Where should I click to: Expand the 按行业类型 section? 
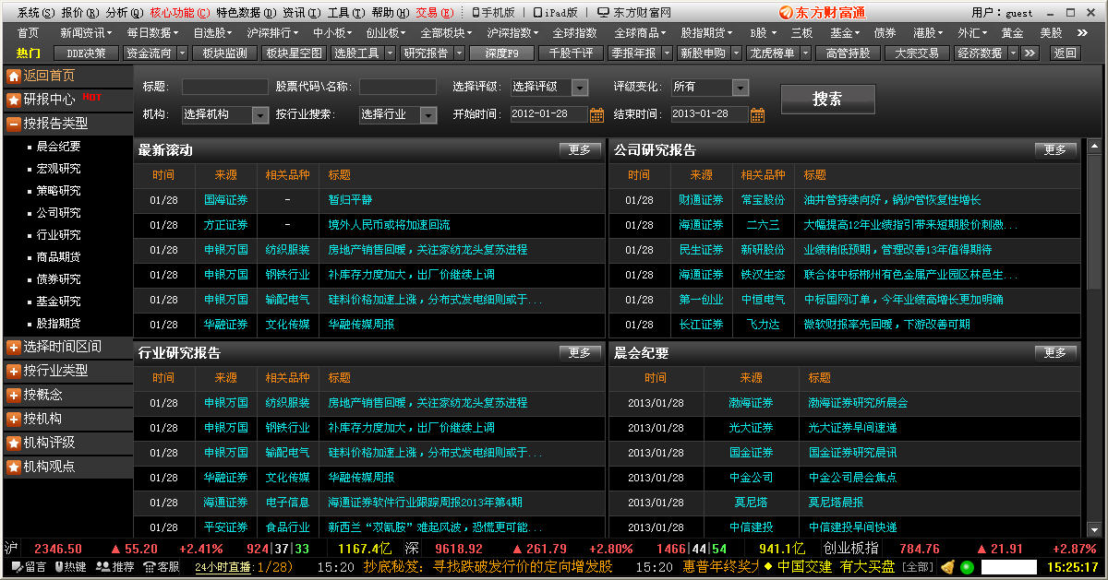point(14,371)
